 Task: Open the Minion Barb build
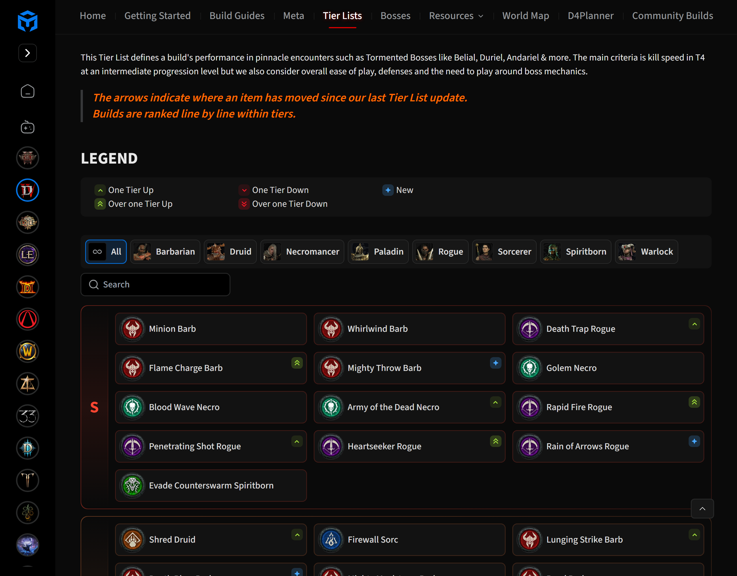coord(211,329)
